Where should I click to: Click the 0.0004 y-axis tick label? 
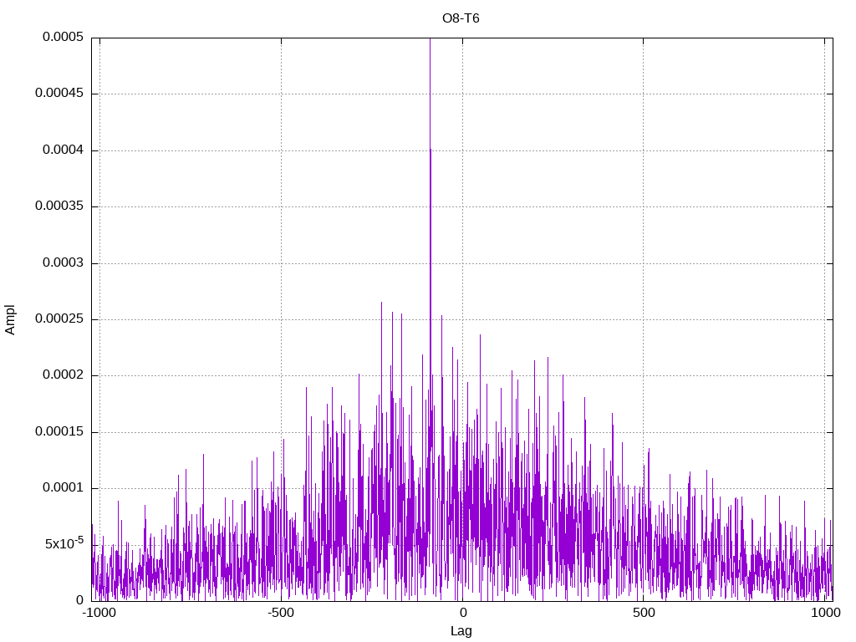[x=63, y=150]
